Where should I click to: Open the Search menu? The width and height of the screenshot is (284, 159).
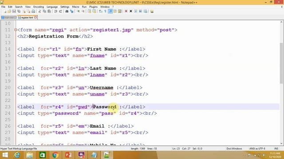(x=19, y=7)
